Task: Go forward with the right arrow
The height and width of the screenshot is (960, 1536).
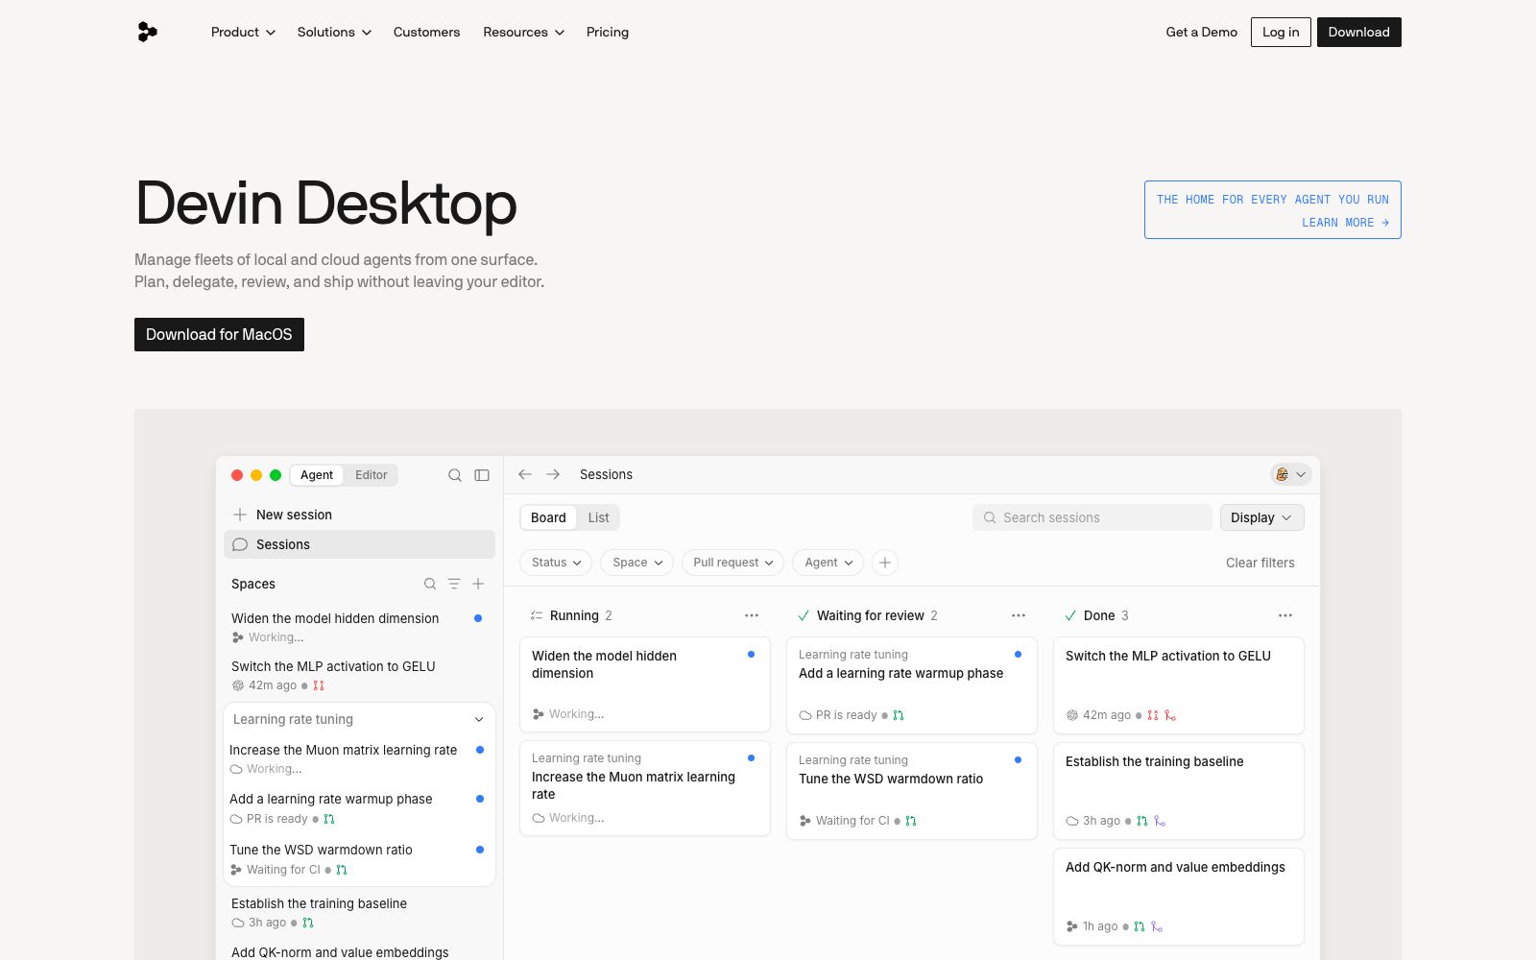Action: [x=553, y=474]
